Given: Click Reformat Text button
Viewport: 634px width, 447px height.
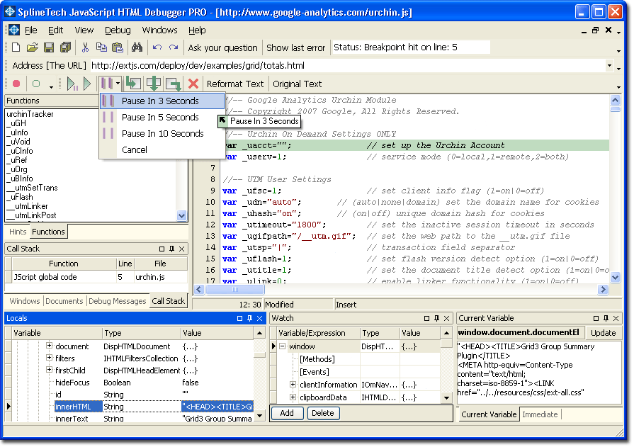Looking at the screenshot, I should coord(235,84).
